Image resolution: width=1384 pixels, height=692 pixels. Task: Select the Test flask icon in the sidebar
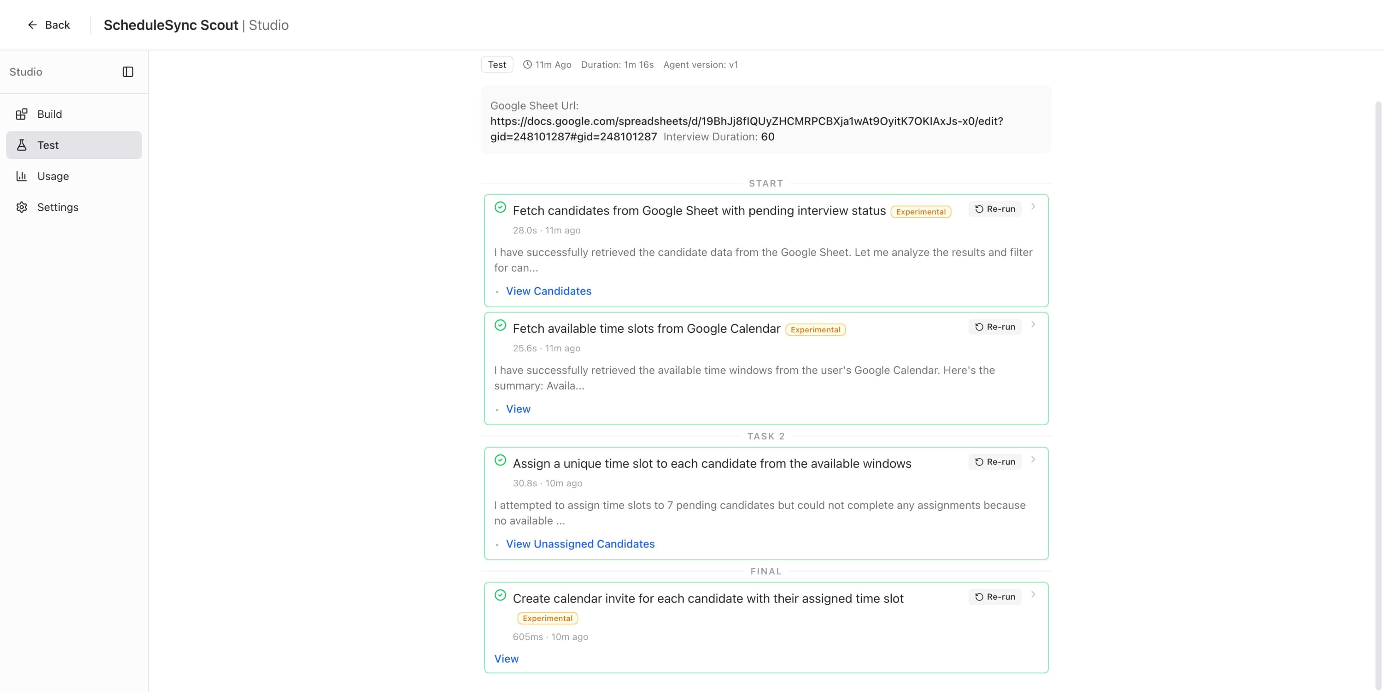pyautogui.click(x=22, y=145)
